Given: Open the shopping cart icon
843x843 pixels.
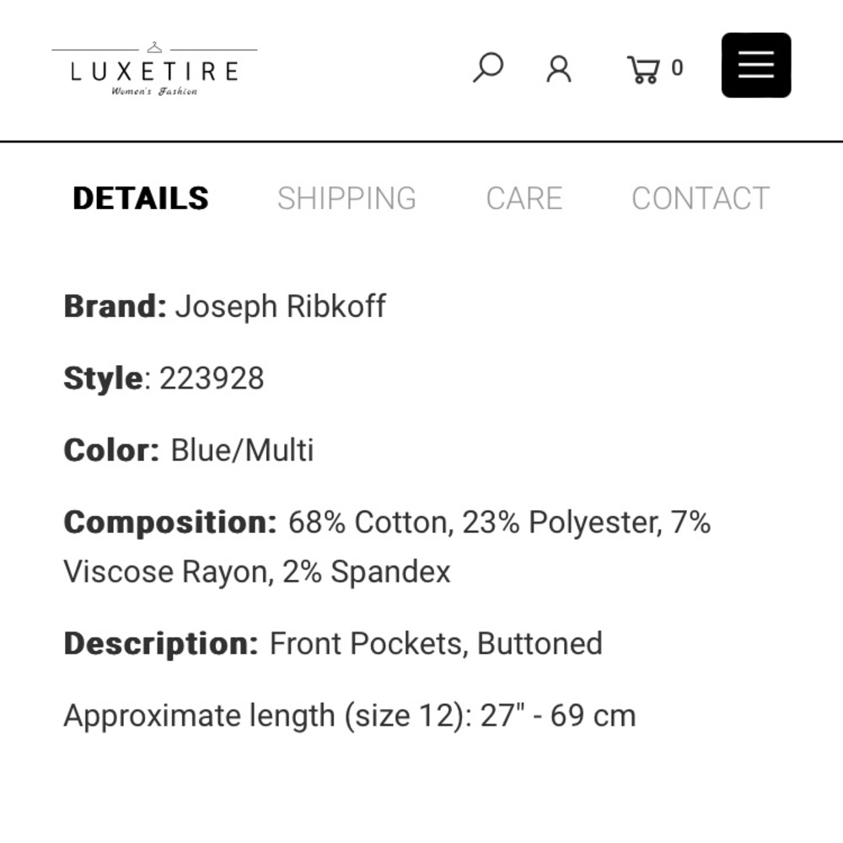Looking at the screenshot, I should [x=643, y=69].
